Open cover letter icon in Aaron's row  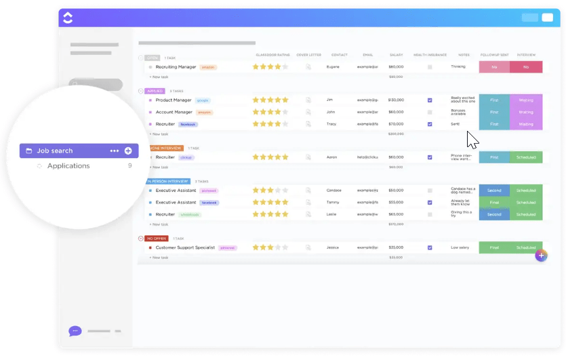click(x=308, y=157)
